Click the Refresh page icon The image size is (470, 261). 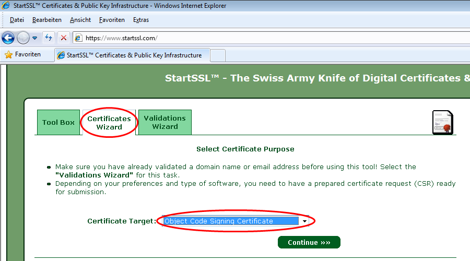click(49, 38)
